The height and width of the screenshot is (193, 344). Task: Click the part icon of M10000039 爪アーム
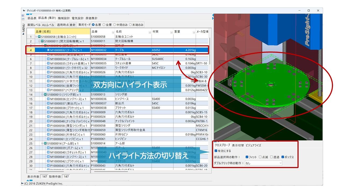pyautogui.click(x=48, y=148)
